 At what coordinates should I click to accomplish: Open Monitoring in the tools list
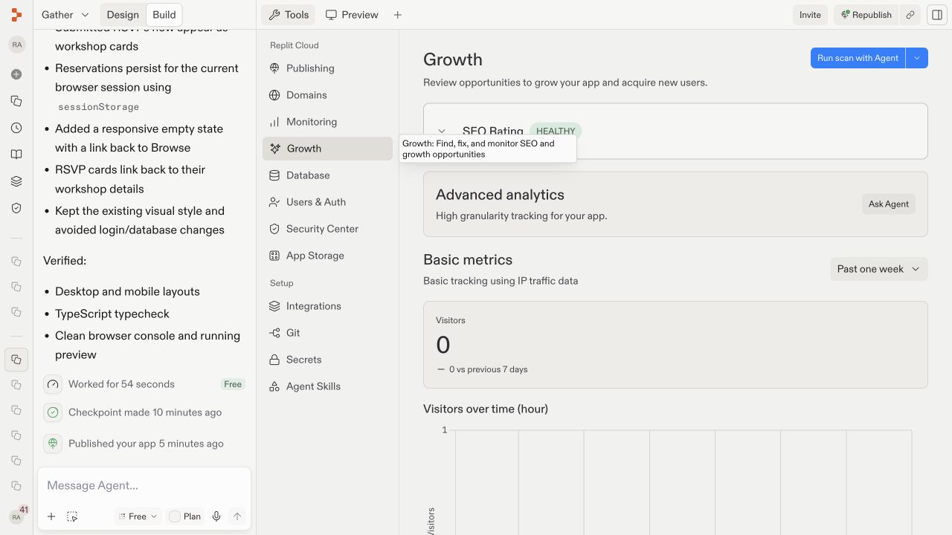(327, 122)
